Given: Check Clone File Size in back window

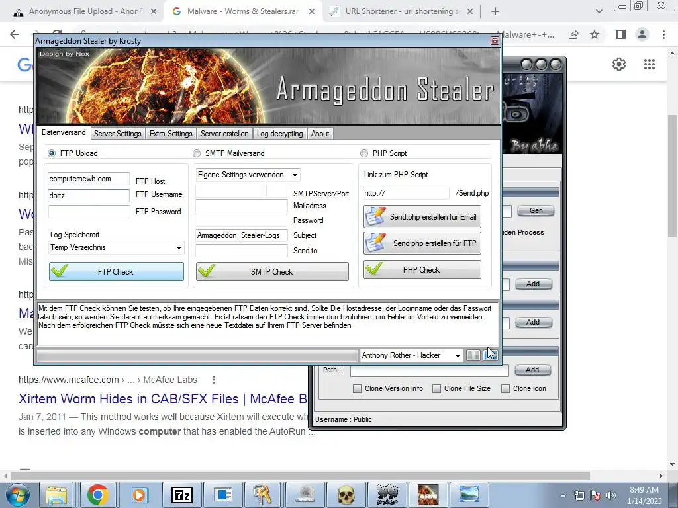Looking at the screenshot, I should point(437,388).
